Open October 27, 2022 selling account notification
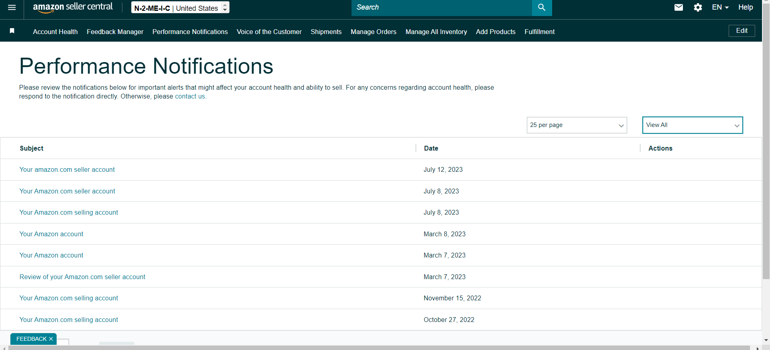The image size is (770, 350). click(x=69, y=320)
